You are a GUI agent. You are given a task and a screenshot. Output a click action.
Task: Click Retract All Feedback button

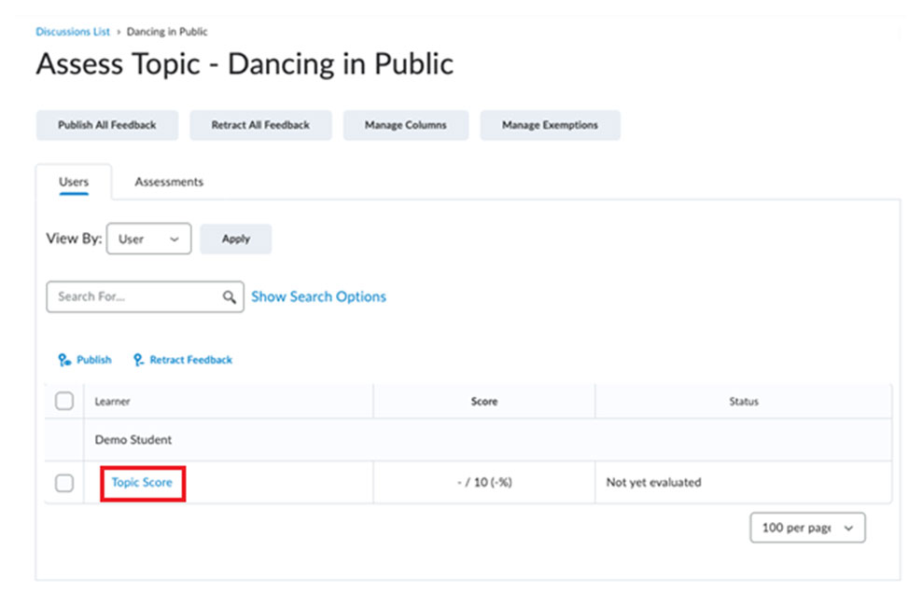tap(260, 125)
